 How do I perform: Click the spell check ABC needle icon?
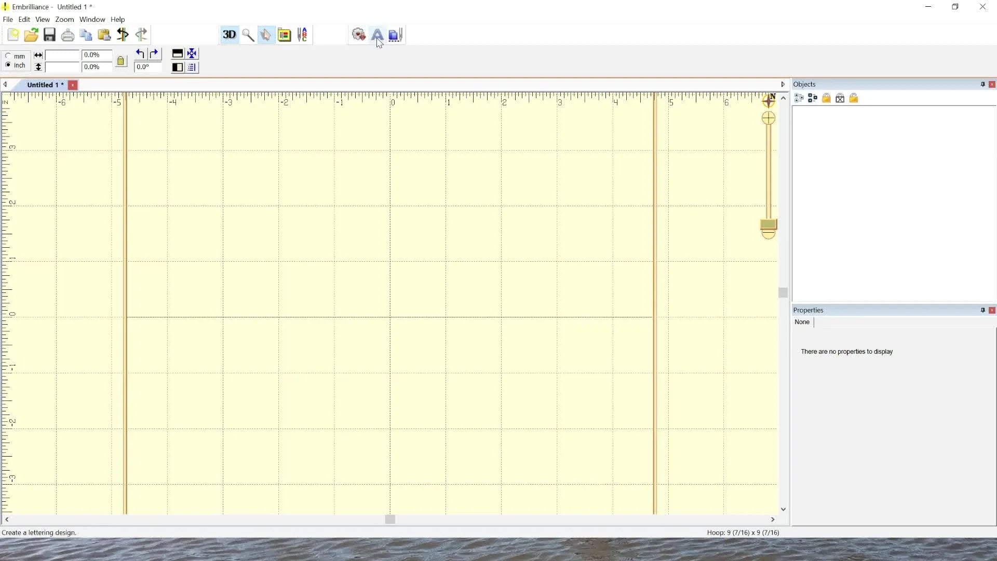pos(303,35)
